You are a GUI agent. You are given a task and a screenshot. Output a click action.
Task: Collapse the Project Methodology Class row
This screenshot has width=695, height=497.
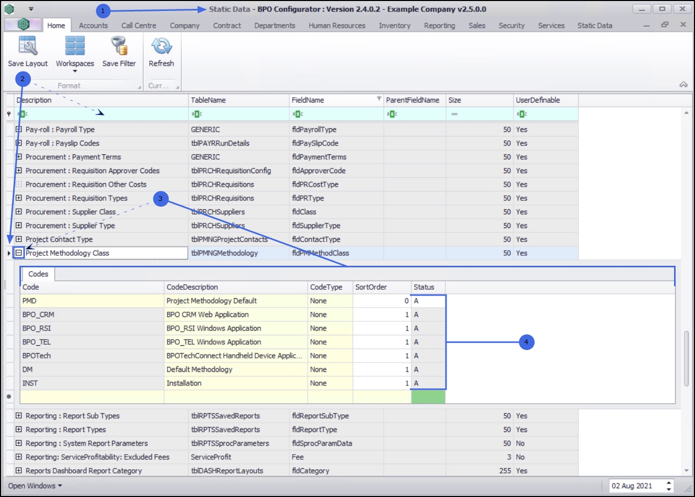tap(19, 253)
